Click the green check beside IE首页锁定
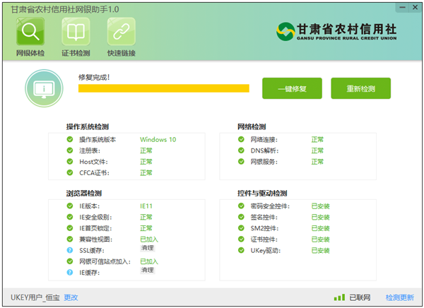This screenshot has width=424, height=308. tap(70, 228)
